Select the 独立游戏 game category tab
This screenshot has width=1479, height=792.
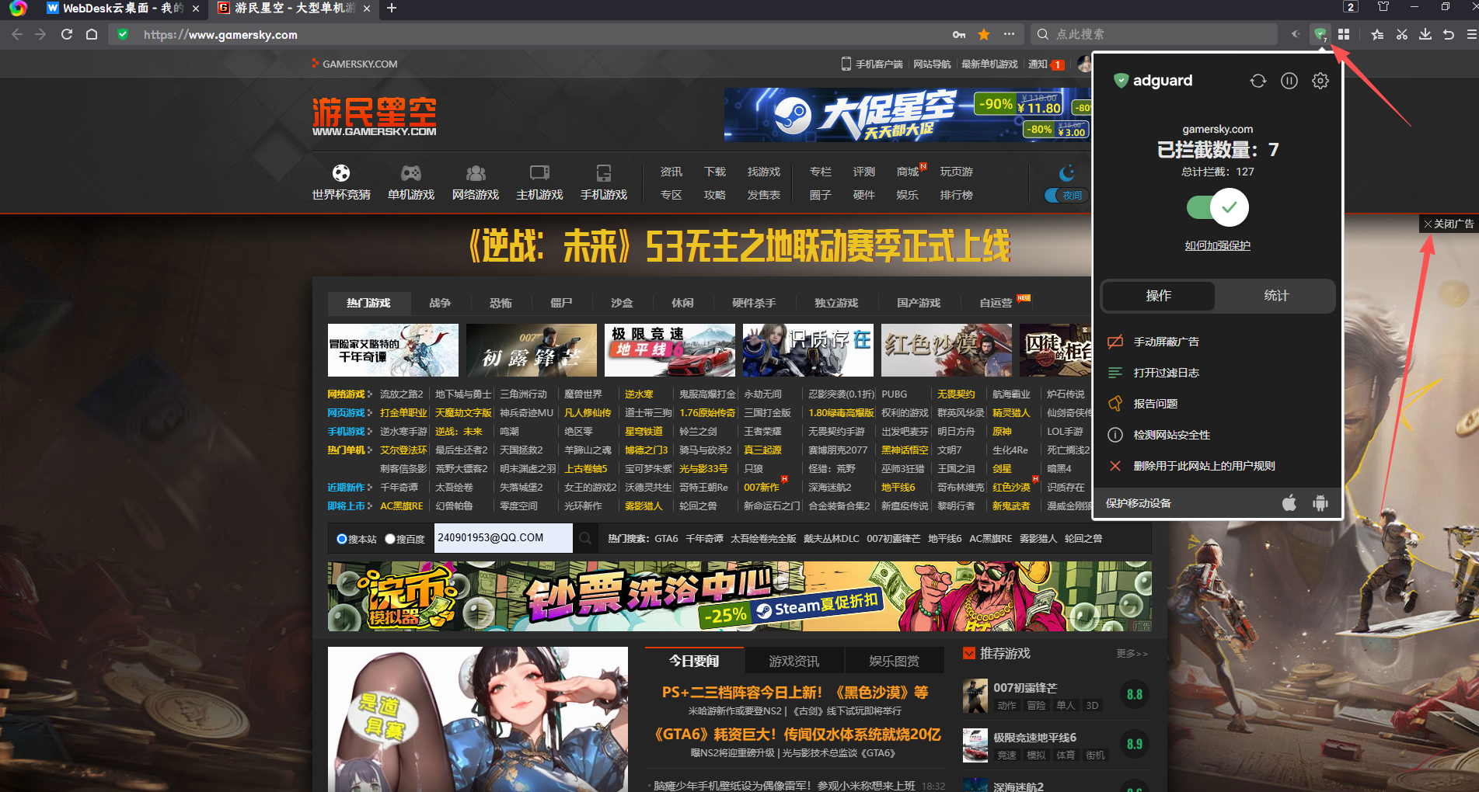coord(836,303)
